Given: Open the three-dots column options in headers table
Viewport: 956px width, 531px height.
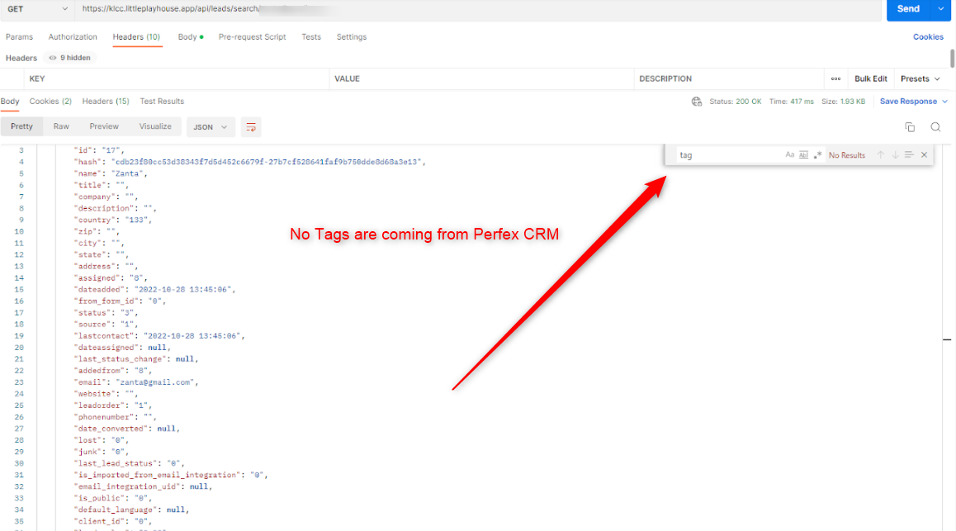Looking at the screenshot, I should pyautogui.click(x=835, y=78).
